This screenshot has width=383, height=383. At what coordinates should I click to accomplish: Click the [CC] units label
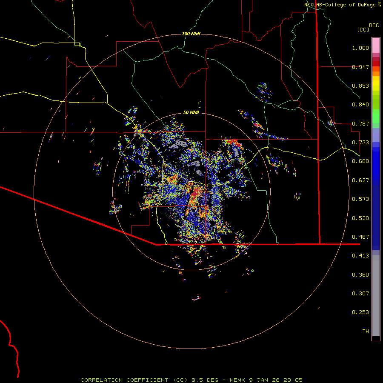(363, 29)
